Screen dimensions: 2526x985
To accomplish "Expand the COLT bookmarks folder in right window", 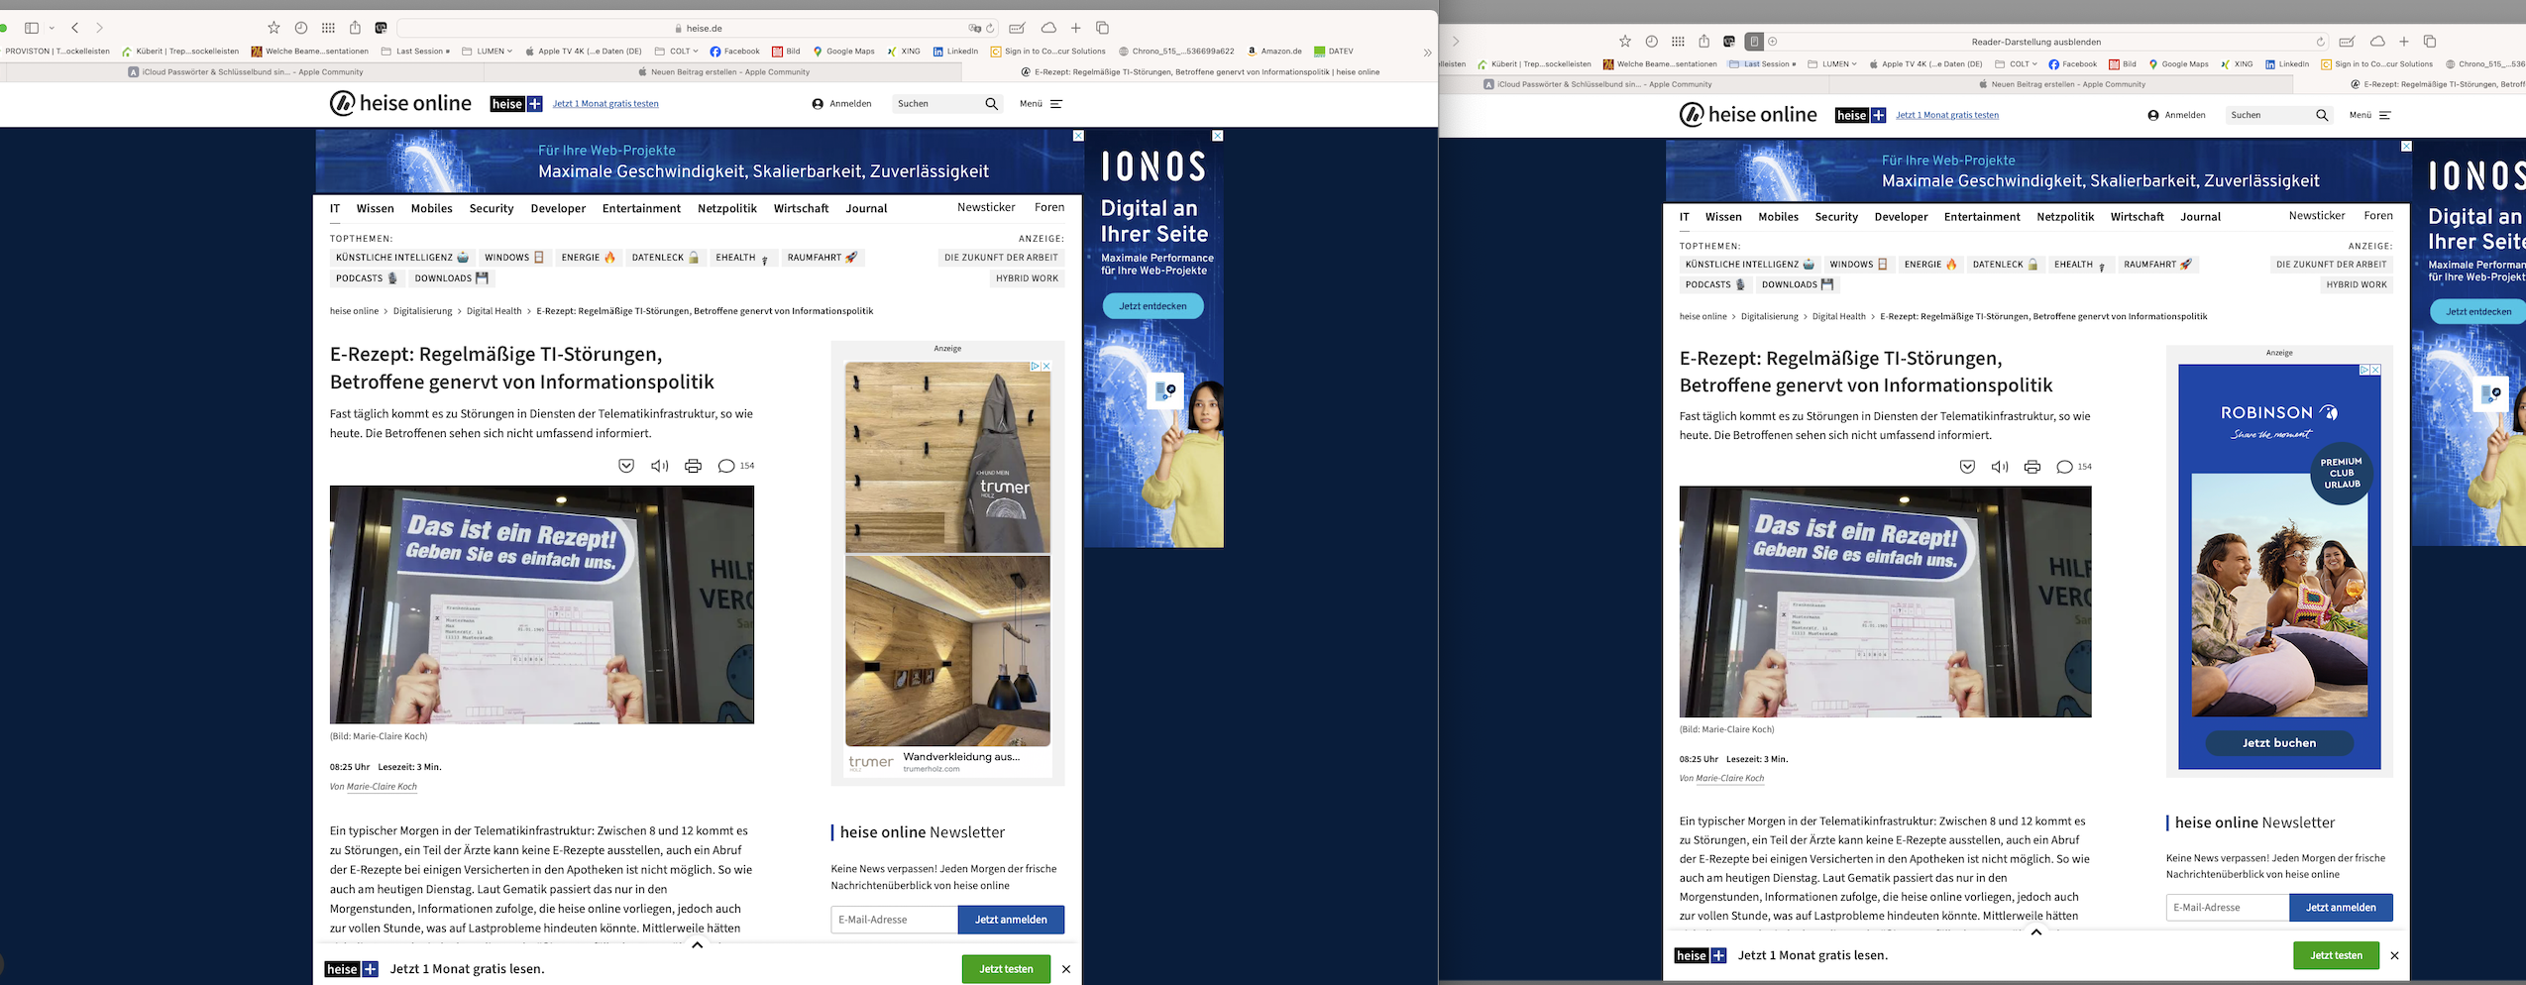I will [x=2016, y=64].
